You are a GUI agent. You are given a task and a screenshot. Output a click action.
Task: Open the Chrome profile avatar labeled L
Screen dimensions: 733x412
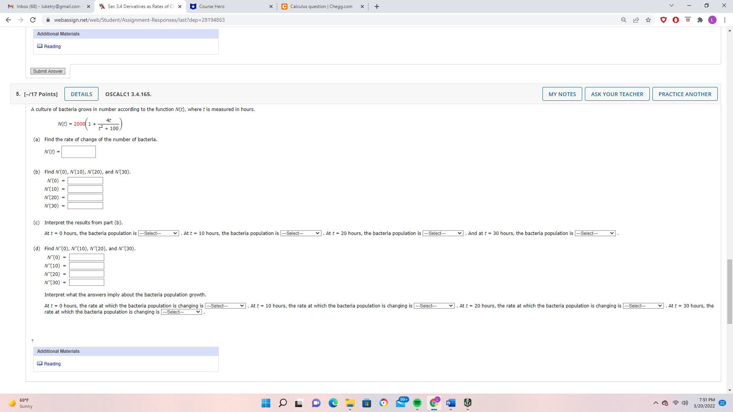point(712,20)
